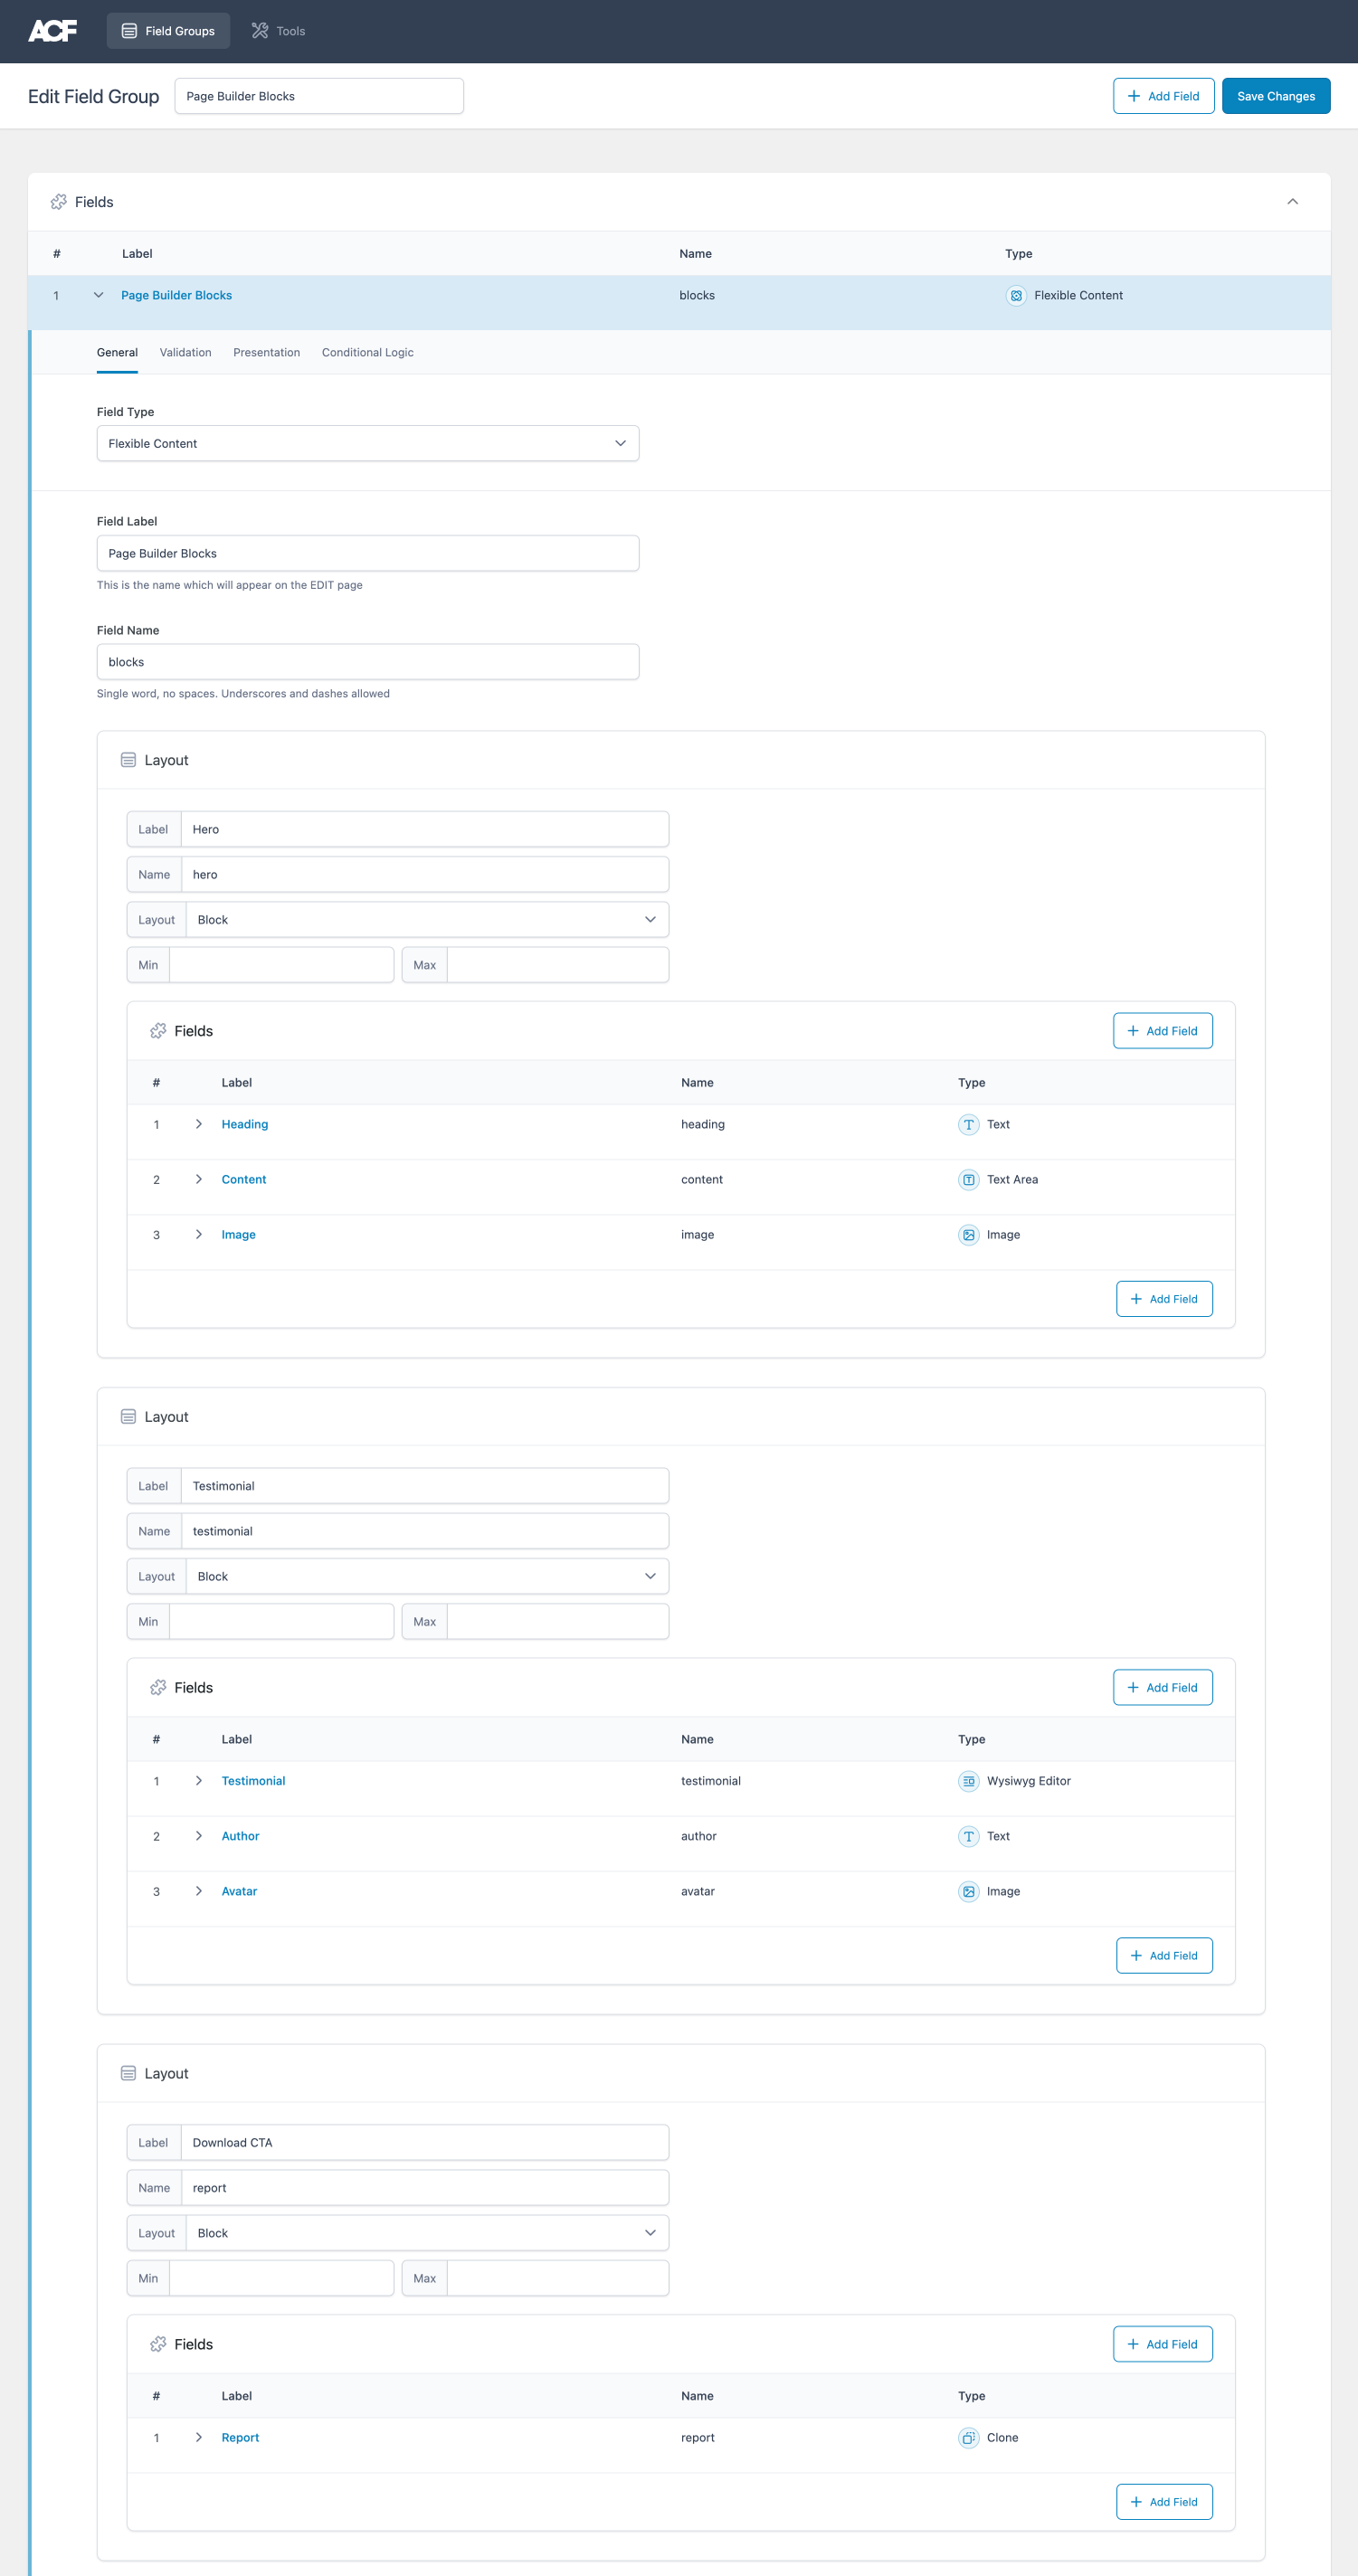The width and height of the screenshot is (1358, 2576).
Task: Click the Text Area type icon for Content
Action: tap(968, 1180)
